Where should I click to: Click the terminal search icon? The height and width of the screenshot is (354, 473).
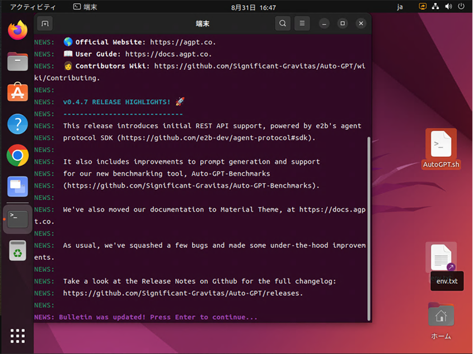283,23
